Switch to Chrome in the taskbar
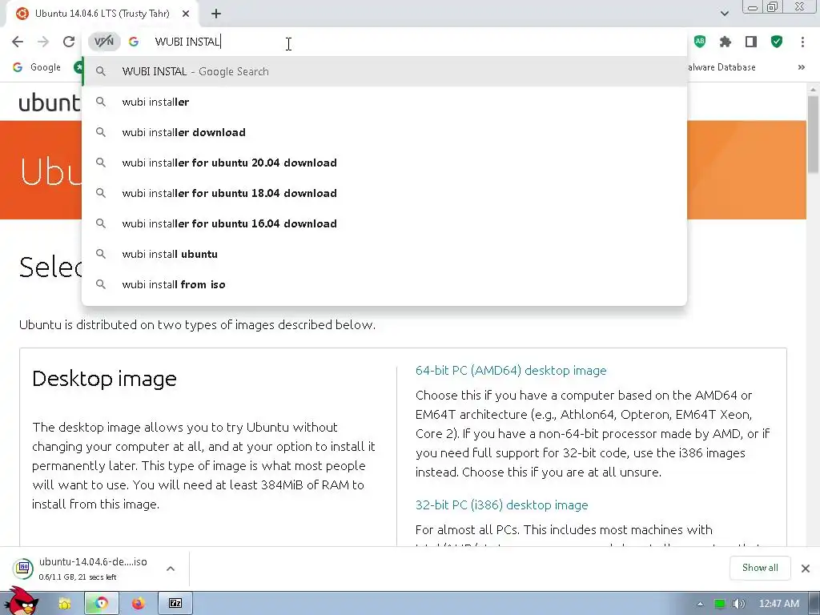The height and width of the screenshot is (615, 820). (x=102, y=604)
